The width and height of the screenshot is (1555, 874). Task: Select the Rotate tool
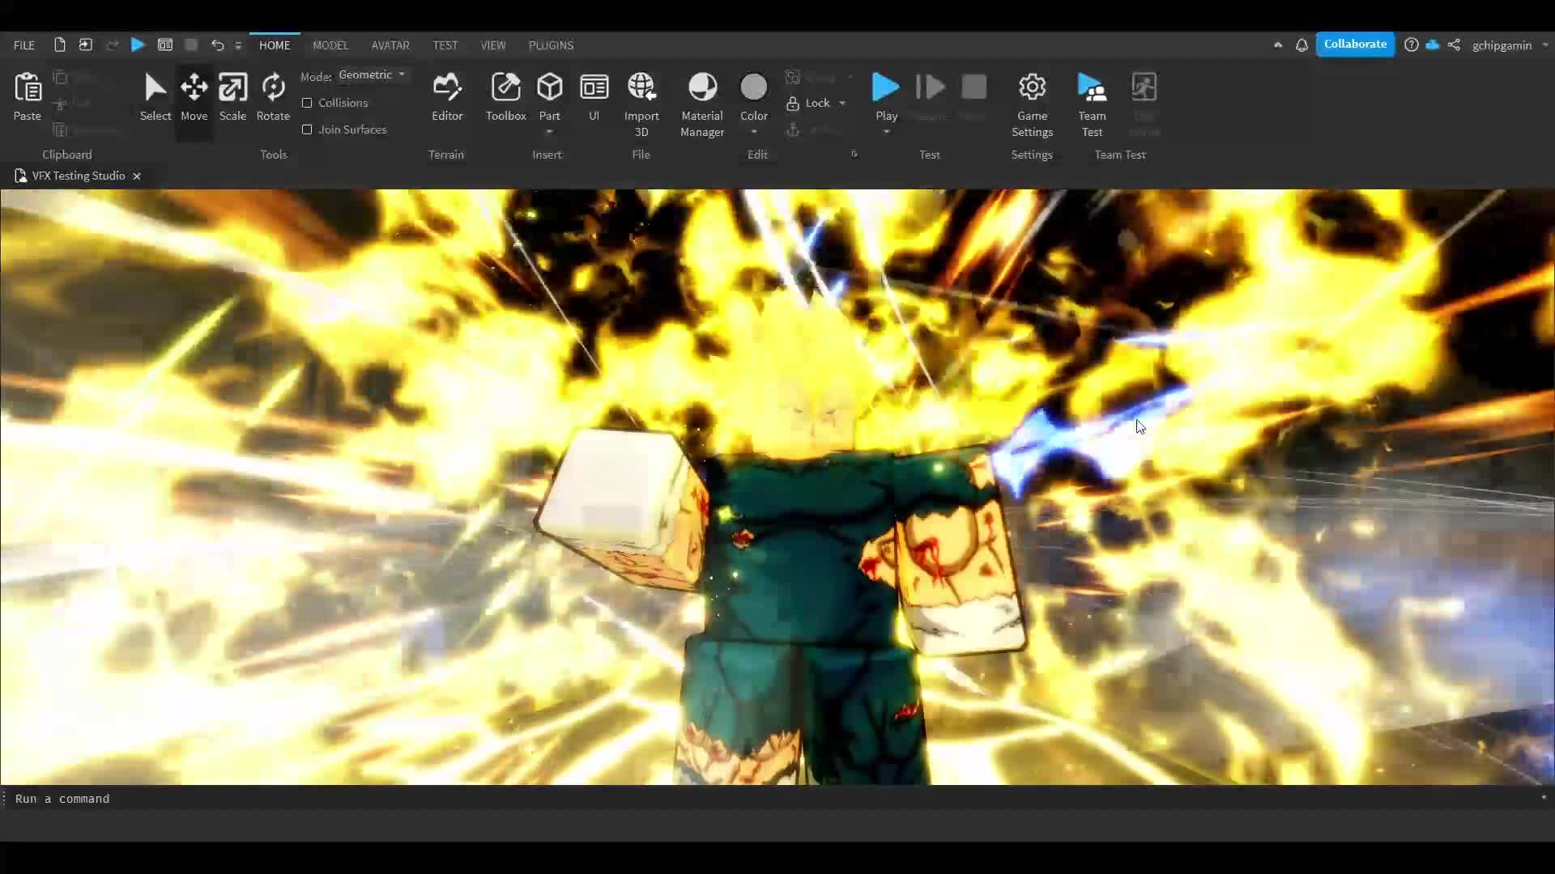272,97
